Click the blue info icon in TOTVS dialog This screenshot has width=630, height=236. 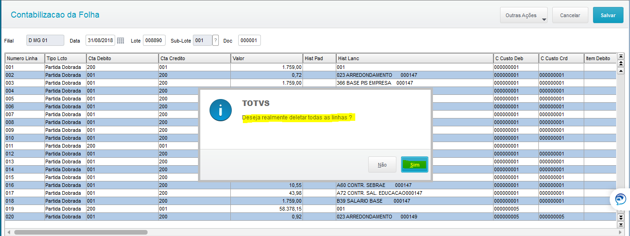[x=221, y=110]
